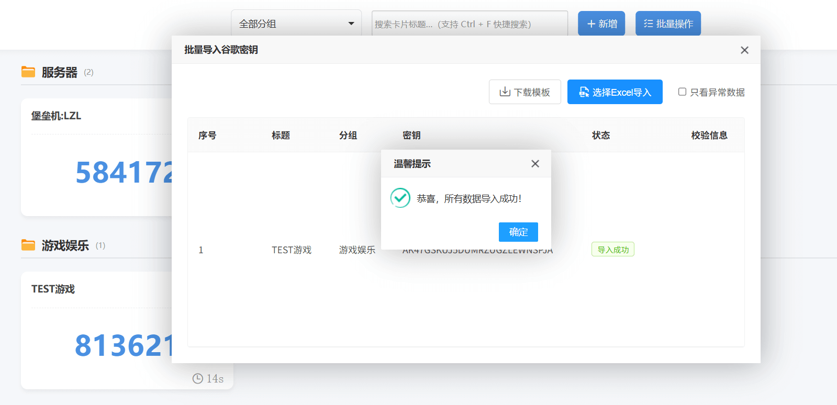Click the 序号 column header
This screenshot has height=405, width=837.
(207, 136)
